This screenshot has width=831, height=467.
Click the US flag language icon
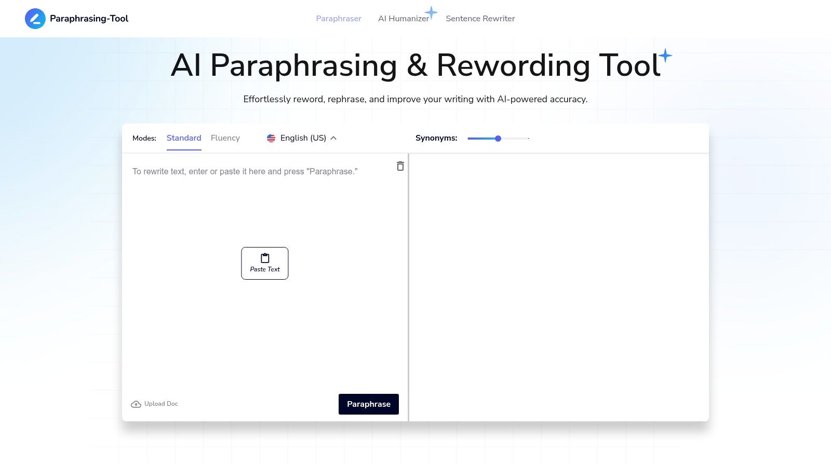pos(271,138)
